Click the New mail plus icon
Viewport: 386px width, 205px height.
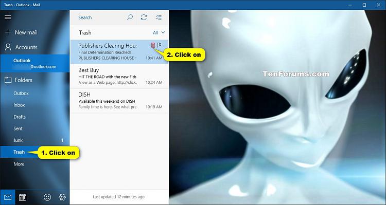(x=8, y=32)
